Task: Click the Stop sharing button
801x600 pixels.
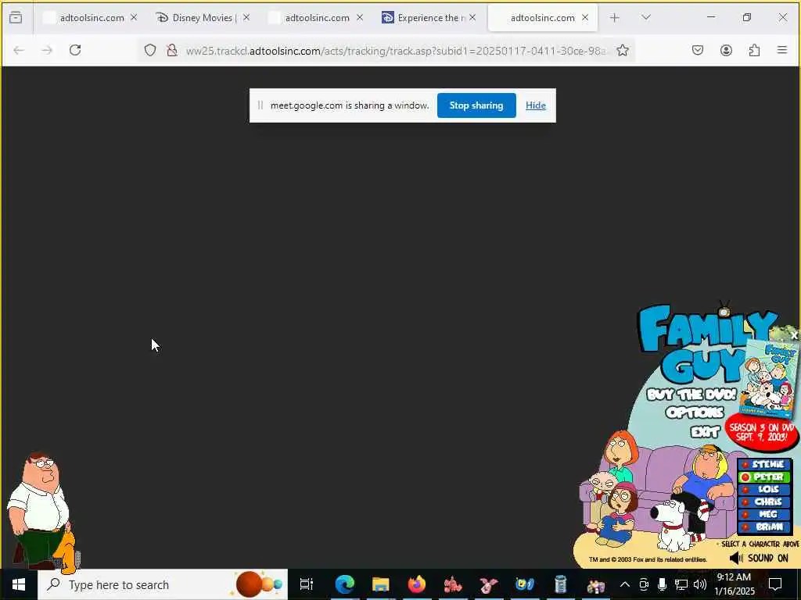Action: [x=476, y=105]
